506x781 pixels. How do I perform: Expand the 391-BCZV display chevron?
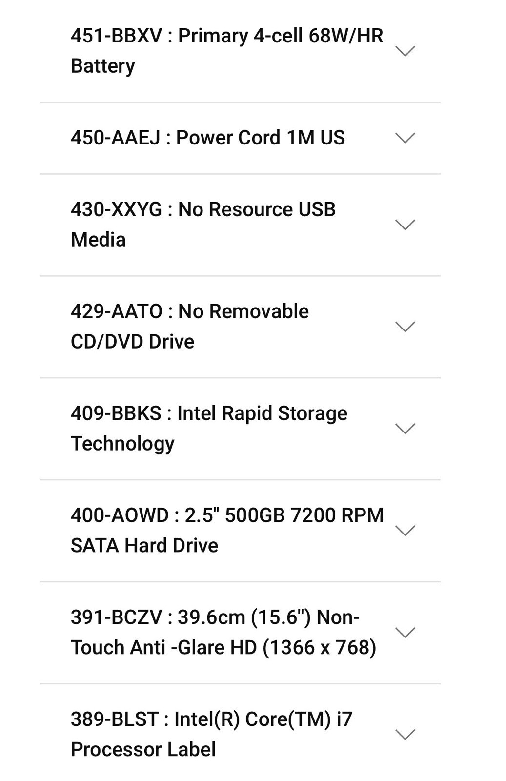405,633
